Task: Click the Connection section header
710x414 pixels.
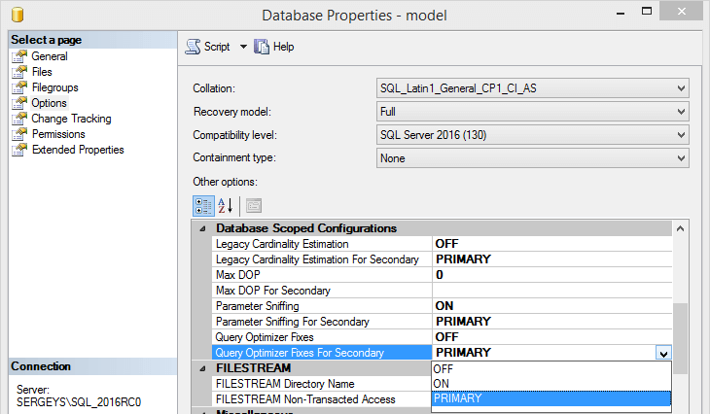Action: (x=92, y=366)
